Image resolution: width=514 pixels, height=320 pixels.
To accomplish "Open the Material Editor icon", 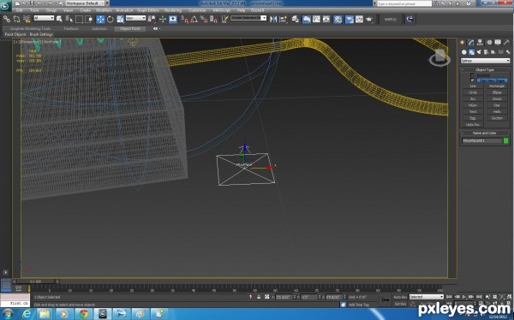I will pyautogui.click(x=338, y=20).
